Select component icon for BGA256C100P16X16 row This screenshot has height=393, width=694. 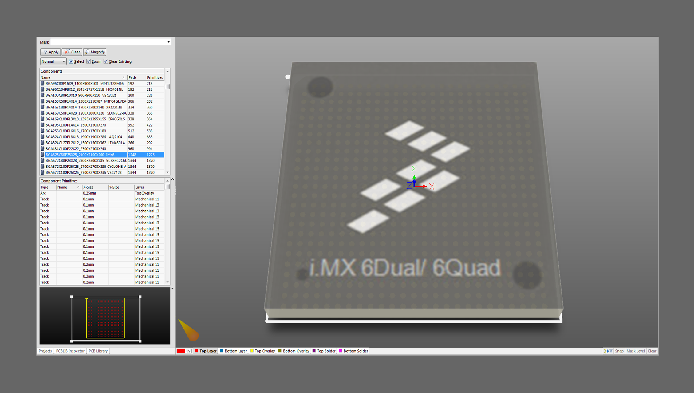tap(43, 131)
